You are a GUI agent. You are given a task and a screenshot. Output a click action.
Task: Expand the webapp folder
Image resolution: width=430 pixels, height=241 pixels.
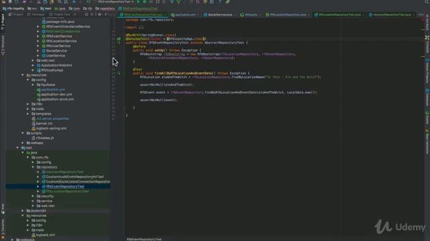click(23, 143)
